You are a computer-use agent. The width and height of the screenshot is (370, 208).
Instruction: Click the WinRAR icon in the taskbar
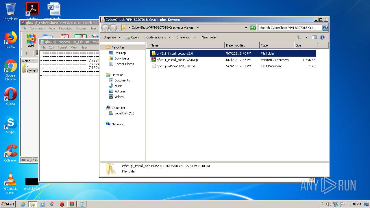72,204
